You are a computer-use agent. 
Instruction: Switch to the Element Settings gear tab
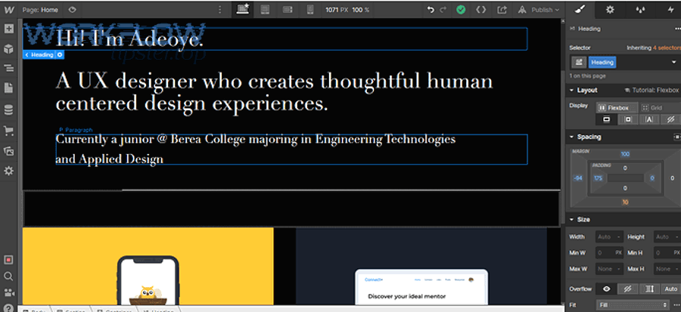click(610, 10)
